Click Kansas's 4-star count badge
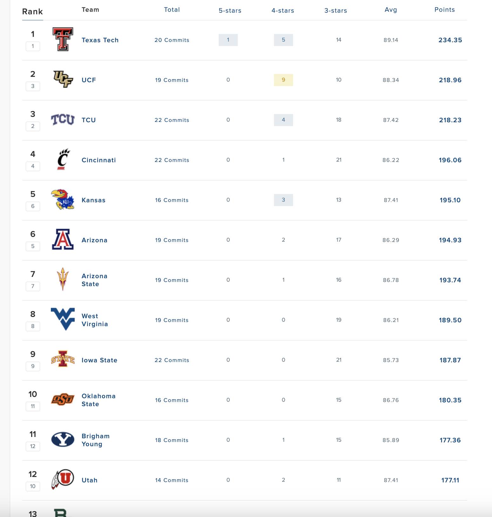This screenshot has width=492, height=517. [283, 200]
